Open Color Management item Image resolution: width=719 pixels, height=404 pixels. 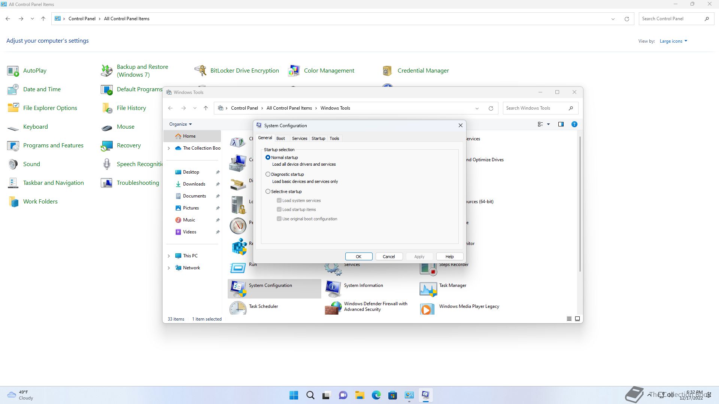321,71
